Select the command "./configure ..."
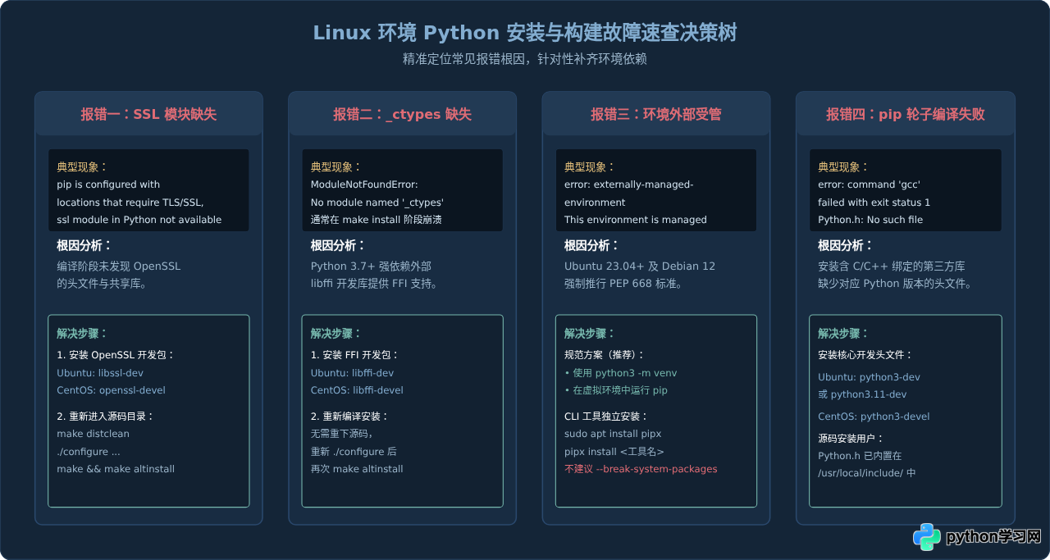Image resolution: width=1050 pixels, height=560 pixels. [x=89, y=452]
